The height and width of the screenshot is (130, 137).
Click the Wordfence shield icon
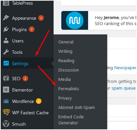pos(6,101)
